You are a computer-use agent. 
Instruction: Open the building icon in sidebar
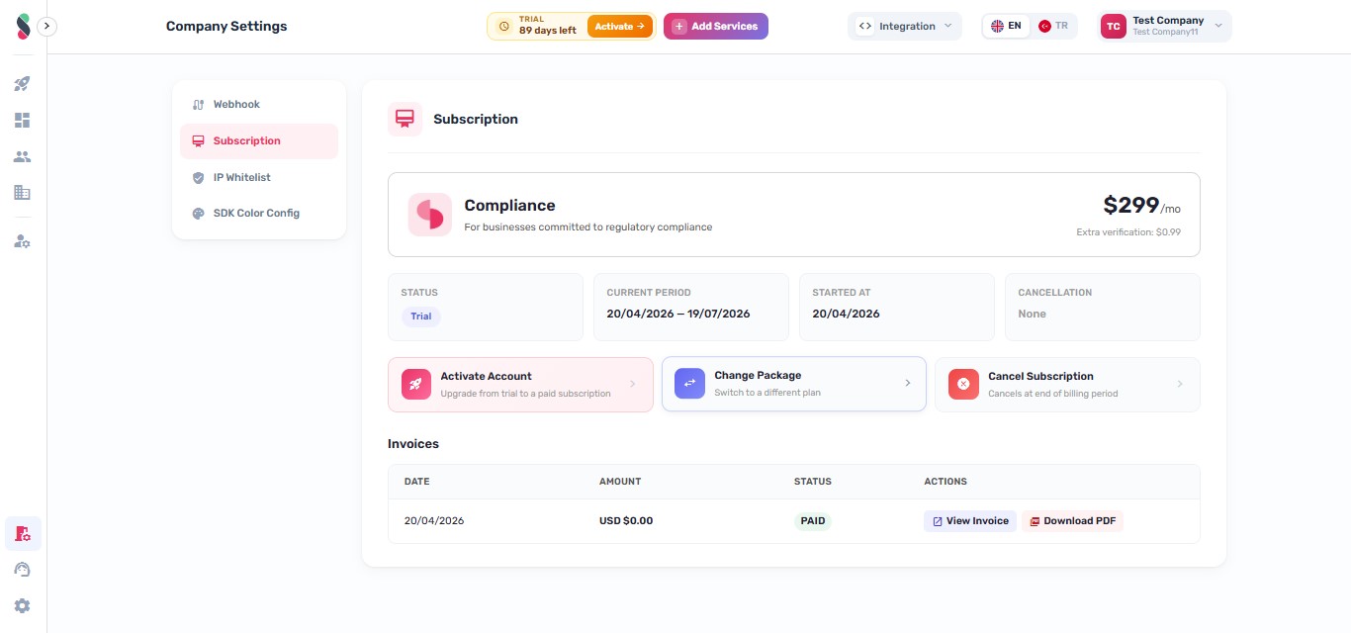(x=22, y=193)
